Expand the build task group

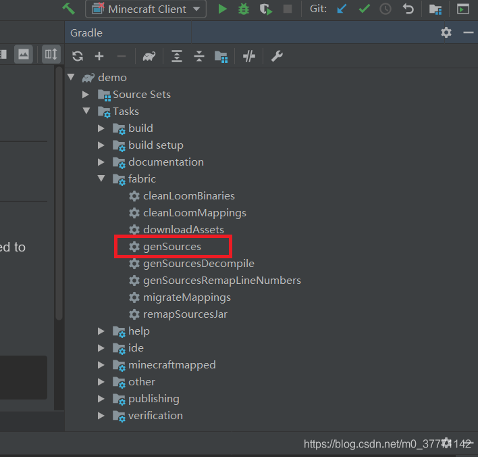(101, 128)
